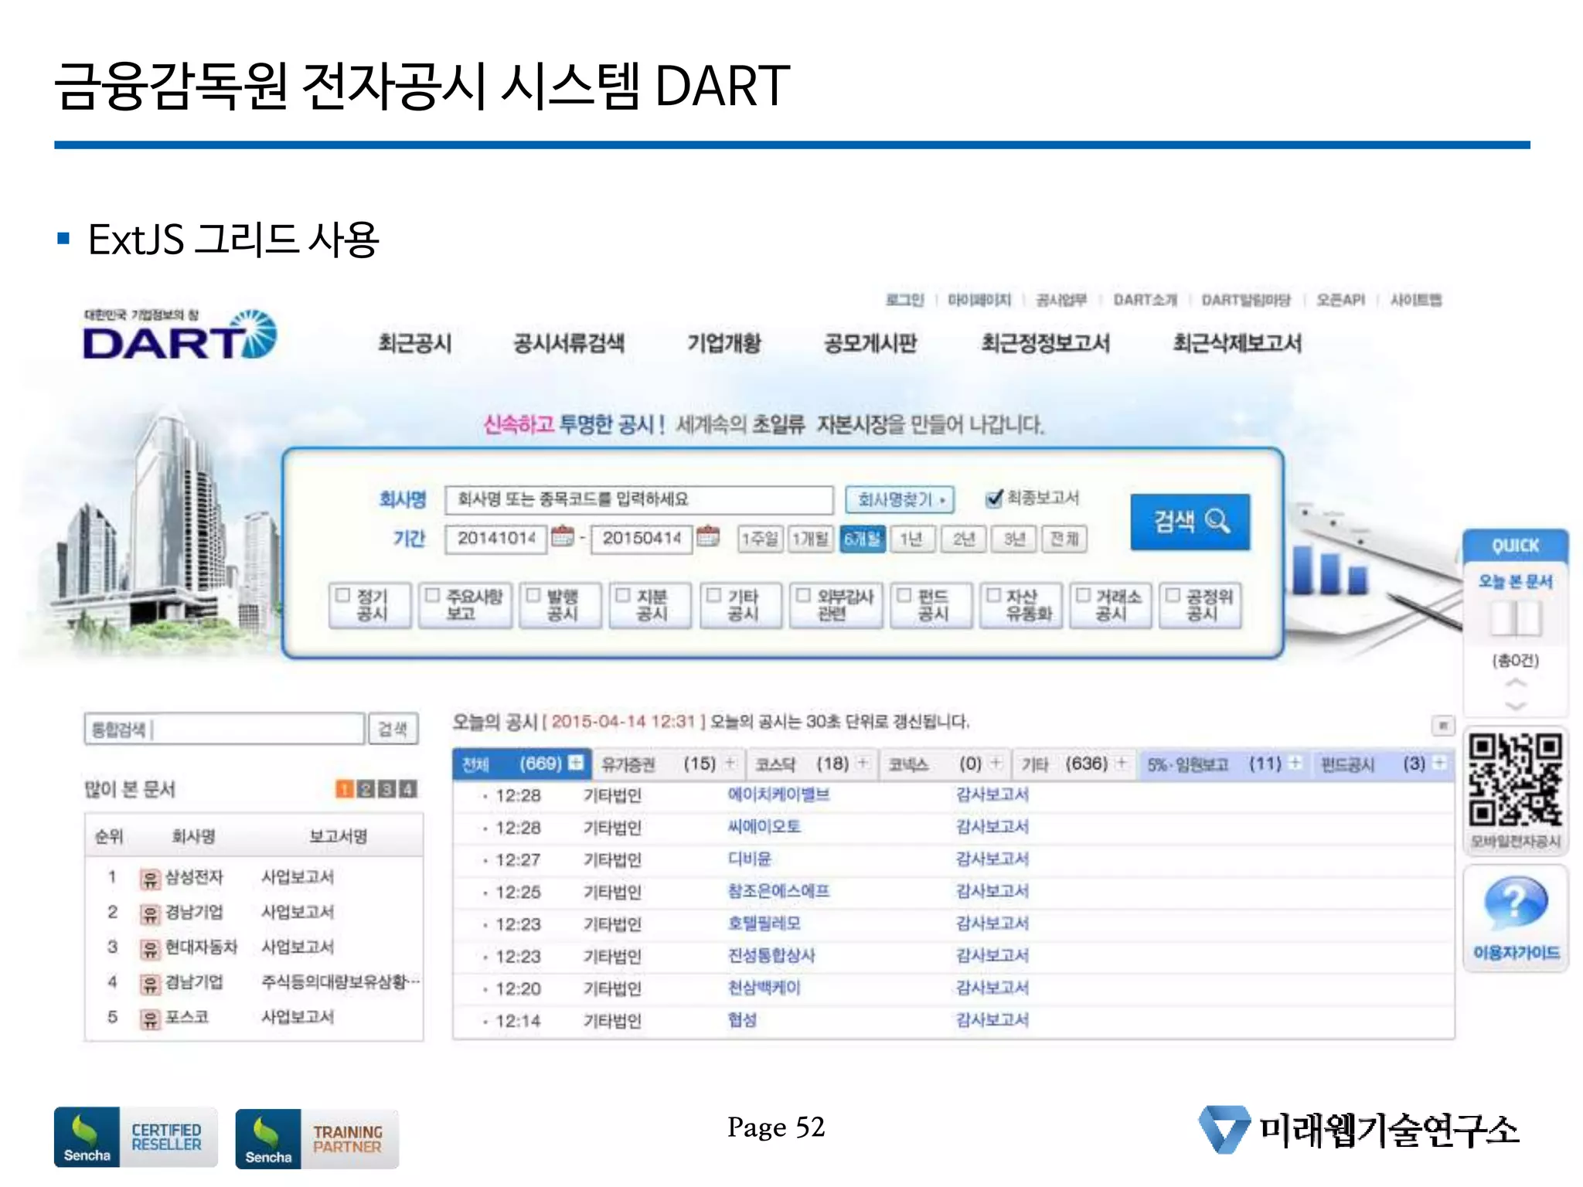Open the 공모게시판 menu

pyautogui.click(x=870, y=343)
